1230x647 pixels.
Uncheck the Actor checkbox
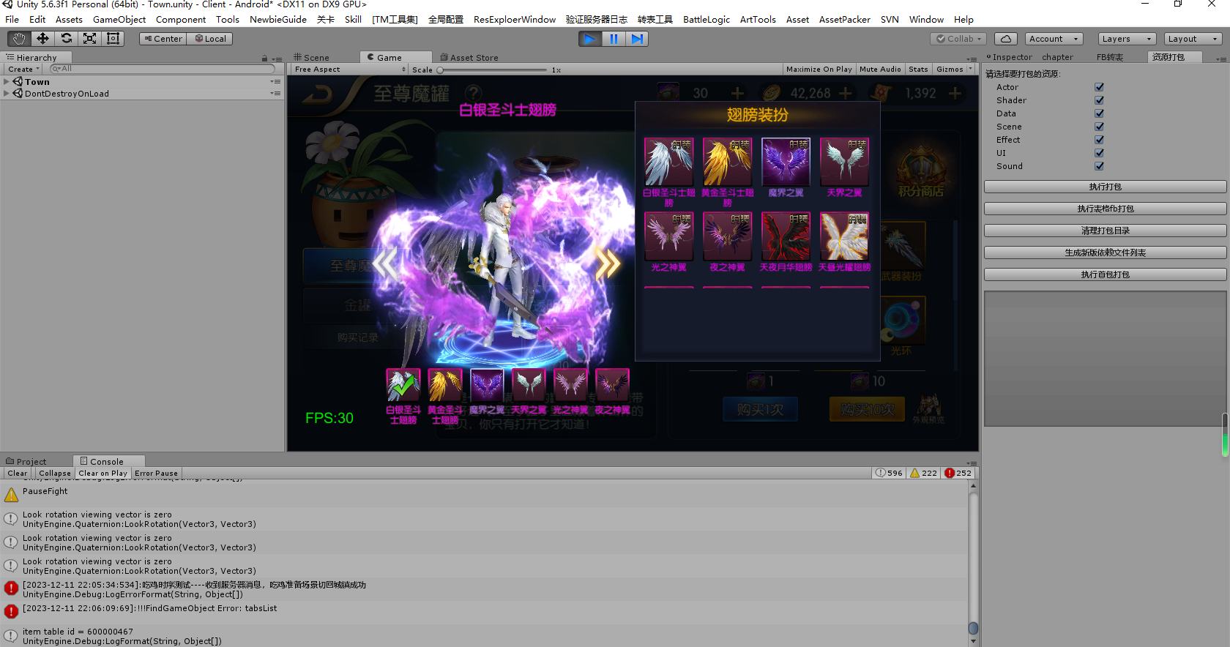[x=1099, y=87]
